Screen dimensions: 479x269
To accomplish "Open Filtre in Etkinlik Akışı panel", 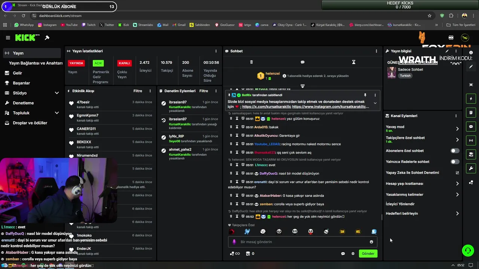I will (138, 91).
